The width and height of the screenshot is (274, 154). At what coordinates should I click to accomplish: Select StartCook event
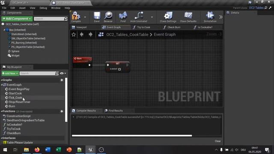[x=15, y=93]
